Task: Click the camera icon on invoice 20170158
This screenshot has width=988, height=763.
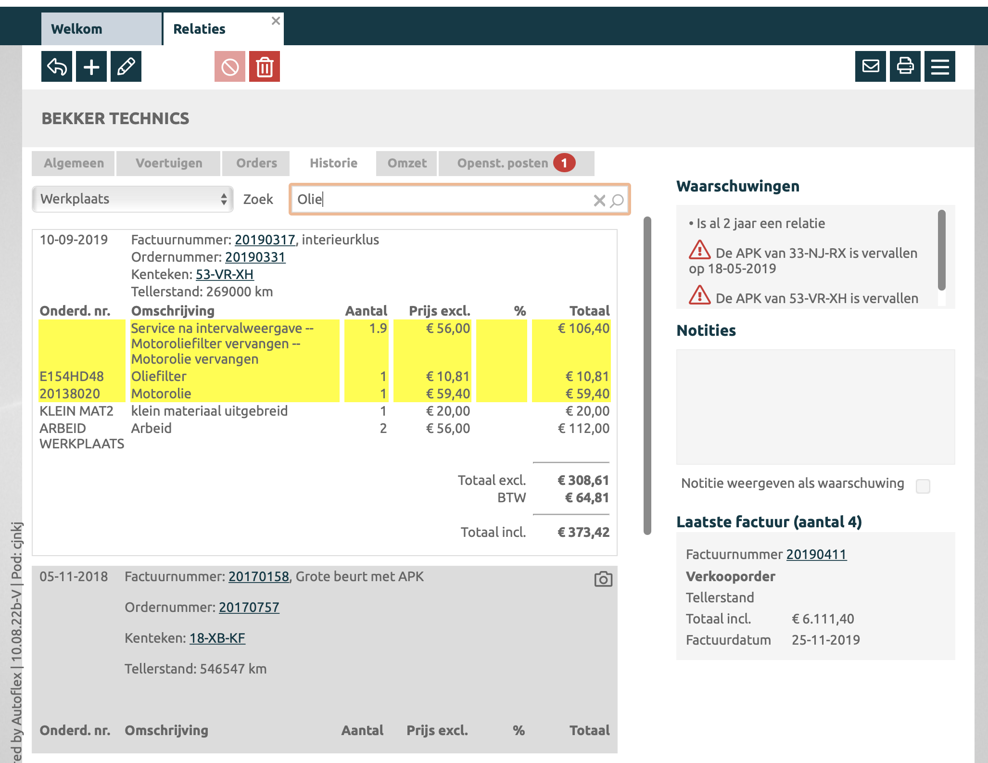Action: point(603,579)
